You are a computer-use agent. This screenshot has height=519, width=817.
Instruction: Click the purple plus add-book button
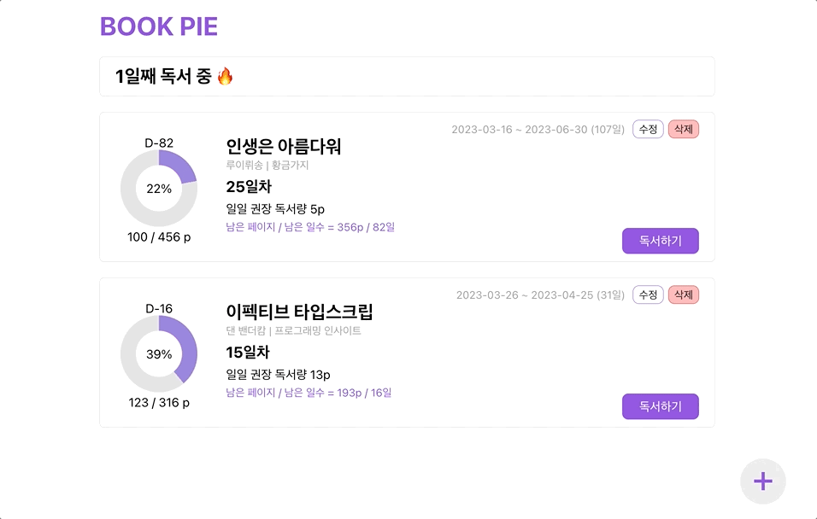(762, 481)
